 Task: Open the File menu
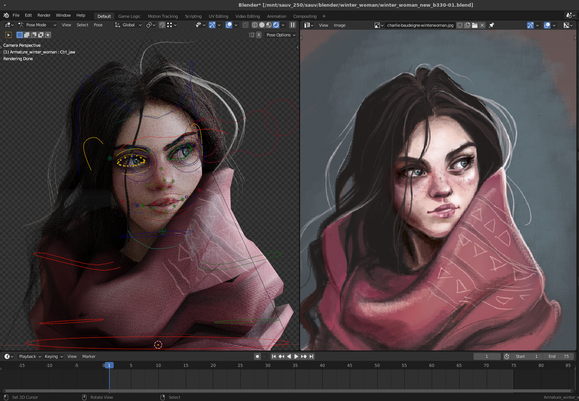16,15
